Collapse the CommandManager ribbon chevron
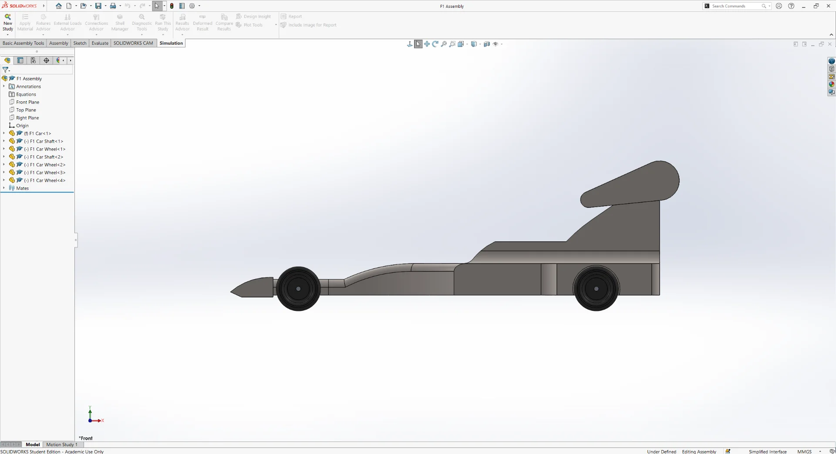Screen dimensions: 836x454 [x=831, y=35]
